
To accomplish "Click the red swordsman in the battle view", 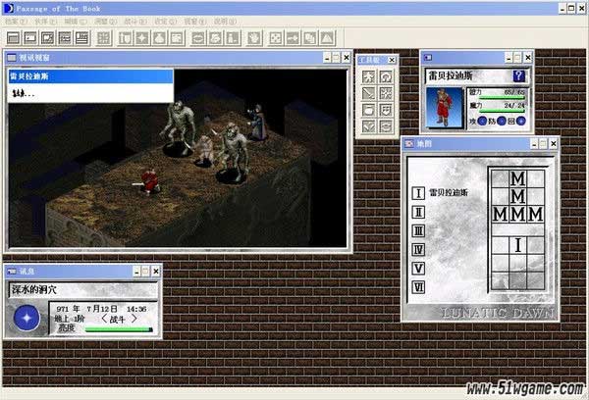I will point(149,181).
